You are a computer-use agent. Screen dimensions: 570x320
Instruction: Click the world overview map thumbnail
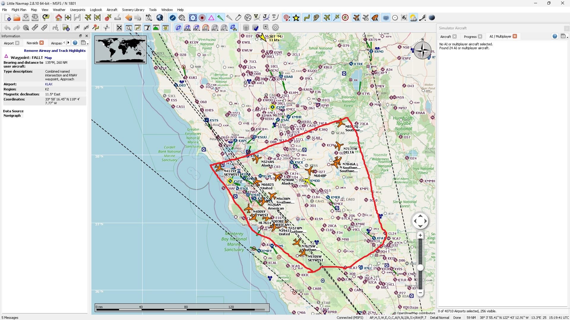121,50
